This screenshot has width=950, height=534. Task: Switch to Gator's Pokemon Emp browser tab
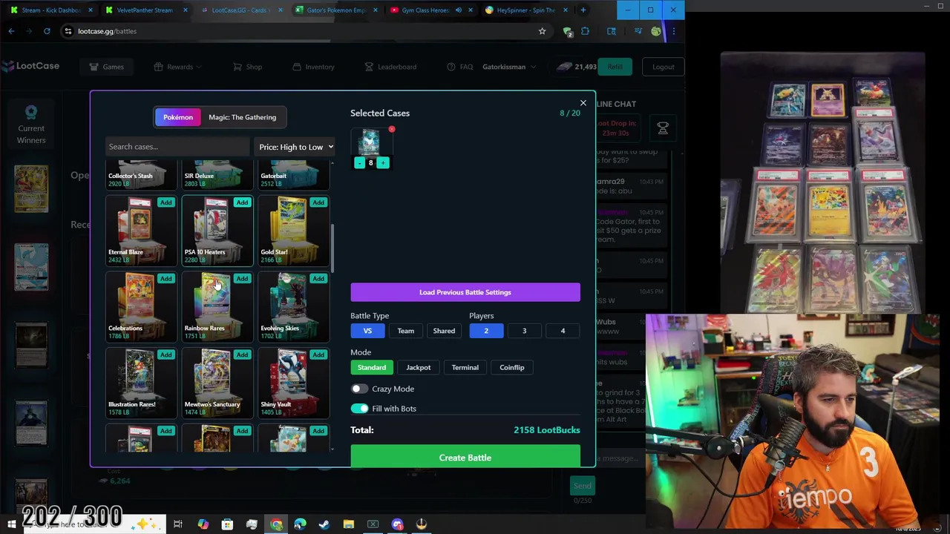335,10
